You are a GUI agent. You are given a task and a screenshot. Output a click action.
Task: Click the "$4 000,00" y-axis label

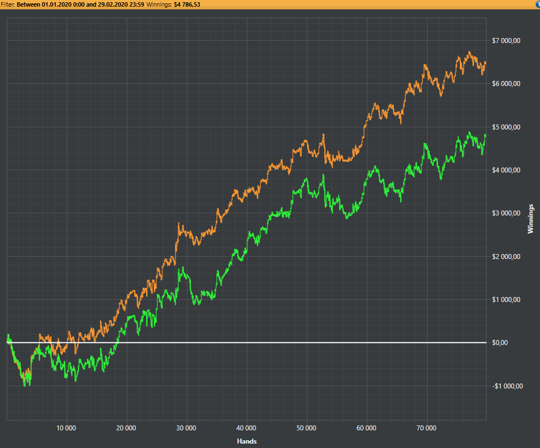pyautogui.click(x=506, y=170)
